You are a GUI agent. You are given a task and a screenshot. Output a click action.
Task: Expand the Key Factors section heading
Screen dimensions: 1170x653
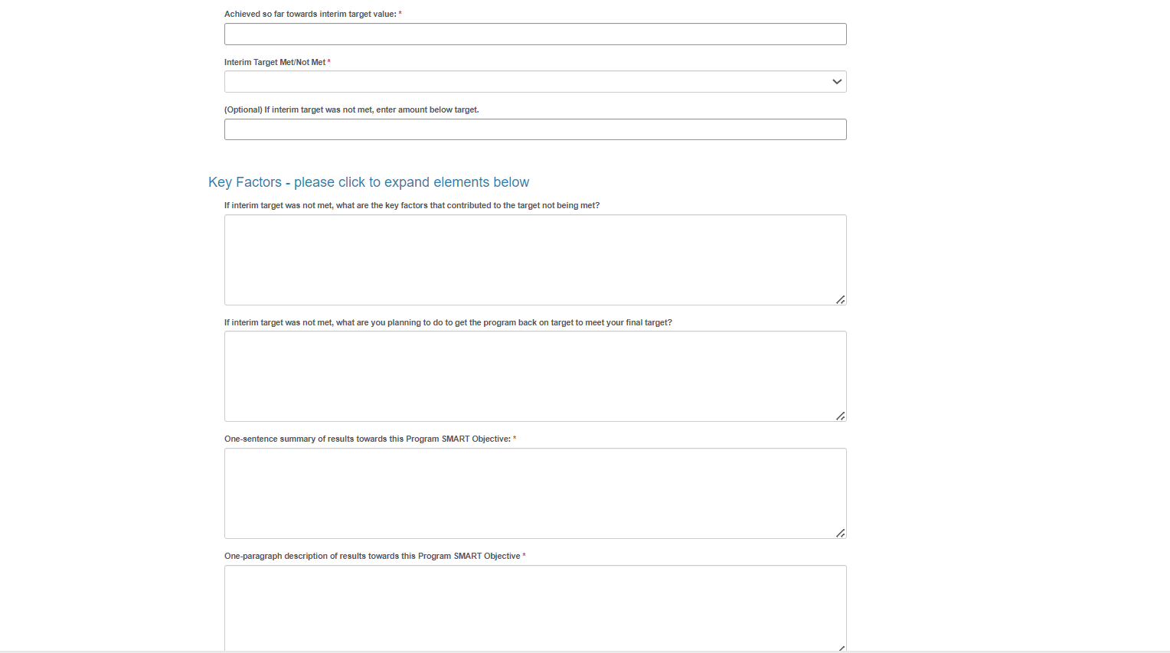click(x=368, y=182)
